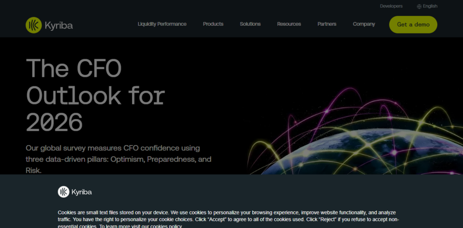
Task: Open the Resources navigation item
Action: 289,24
